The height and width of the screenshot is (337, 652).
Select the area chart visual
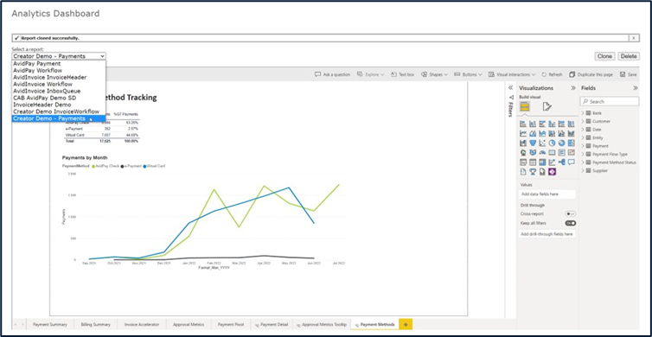(533, 133)
